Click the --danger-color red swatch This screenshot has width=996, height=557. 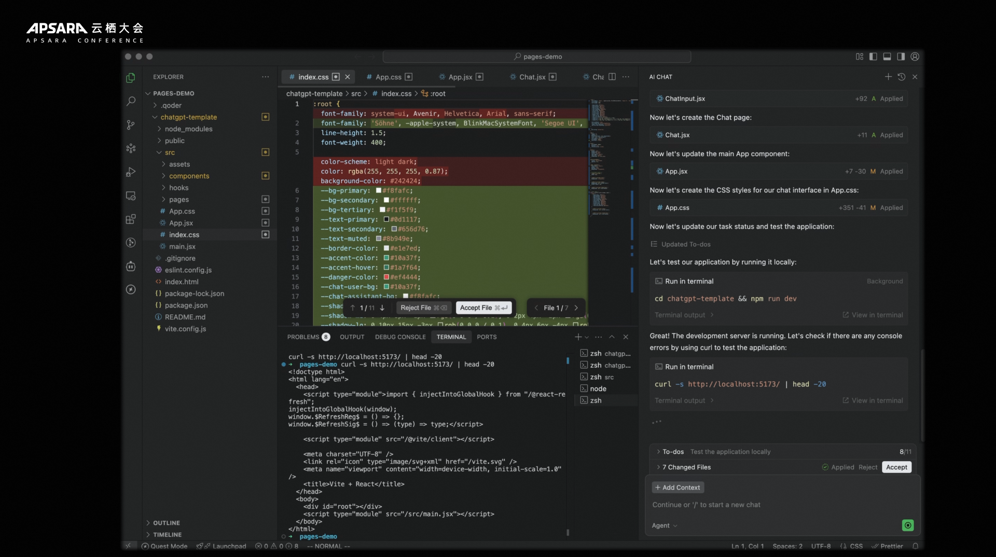(386, 277)
